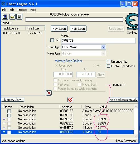Select address 02E99200 in table

(67, 115)
